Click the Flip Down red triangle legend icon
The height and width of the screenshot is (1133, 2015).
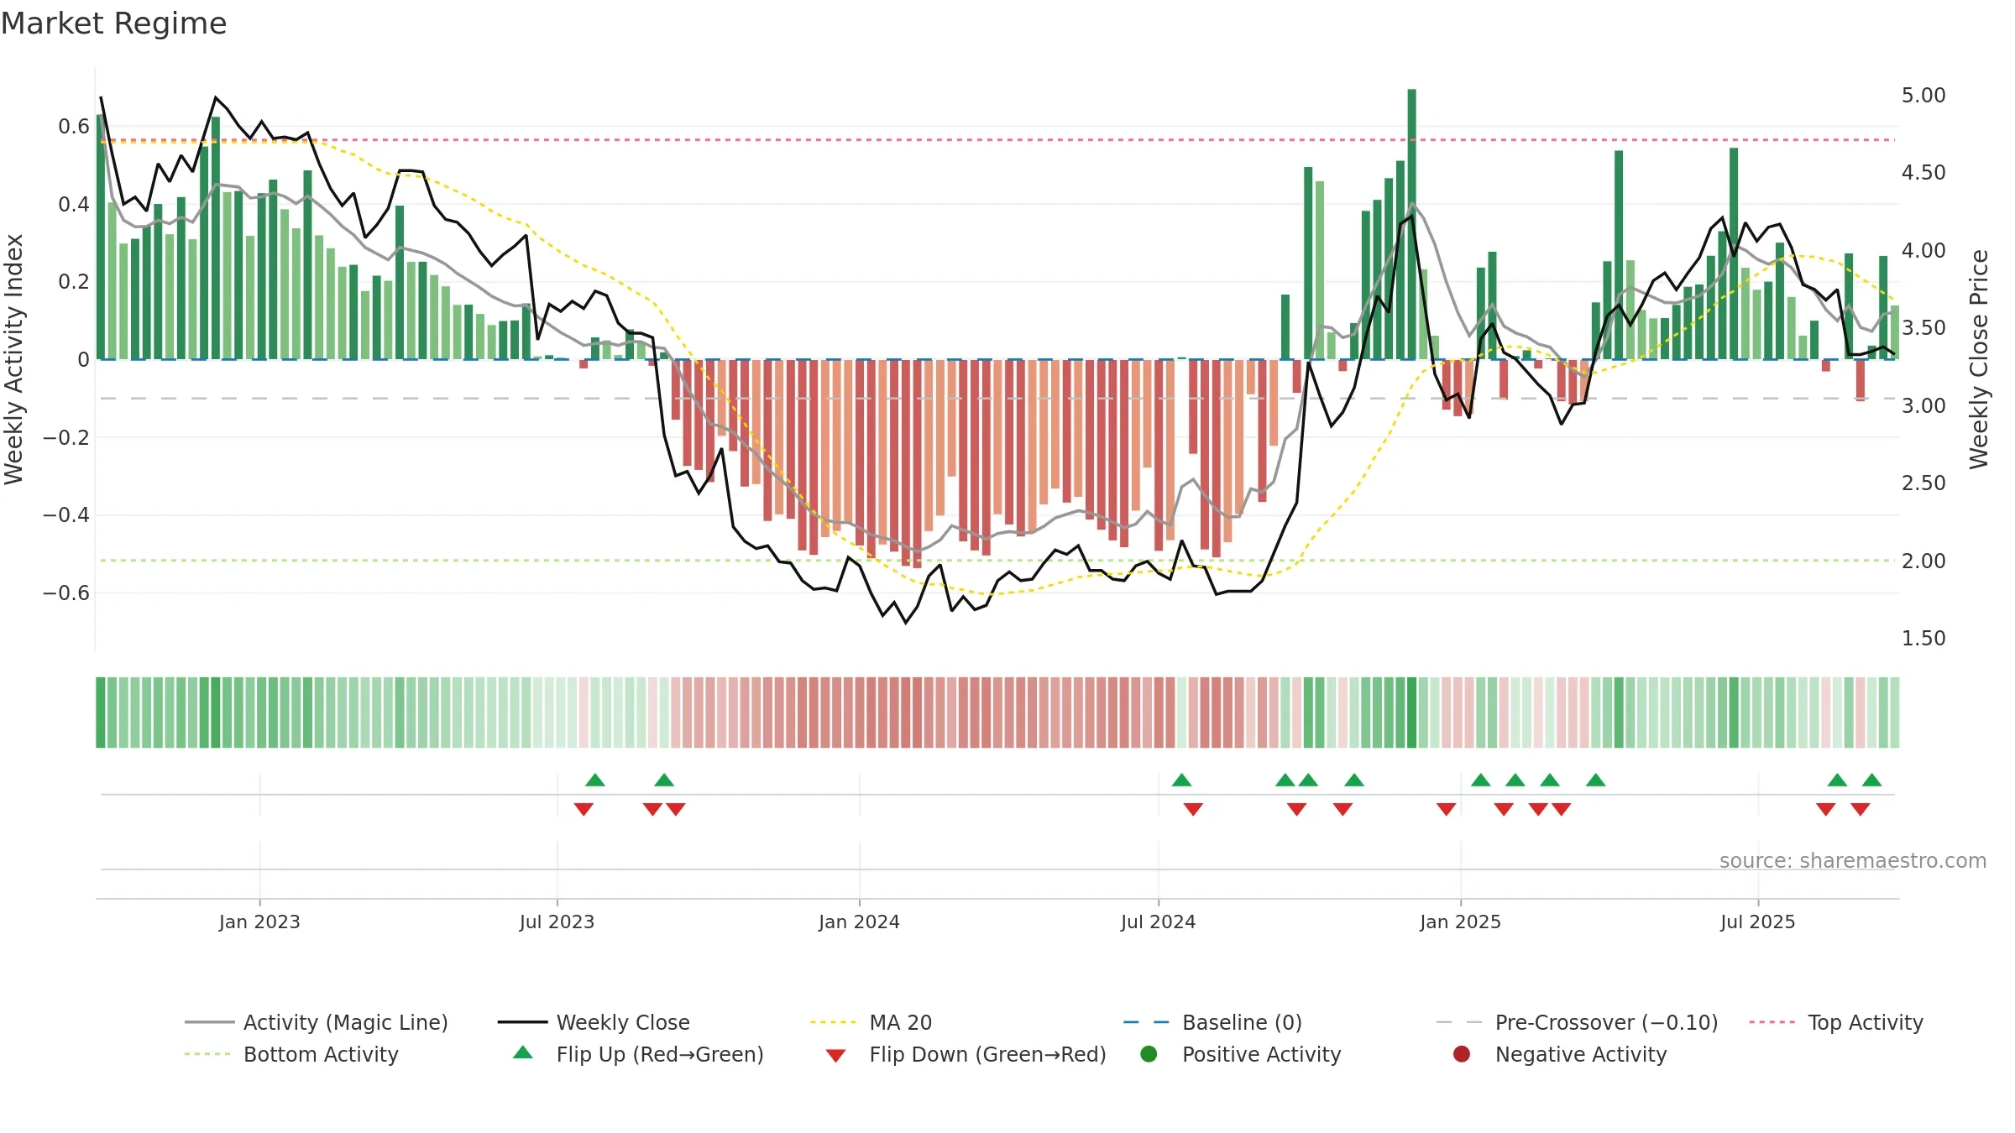(835, 1056)
